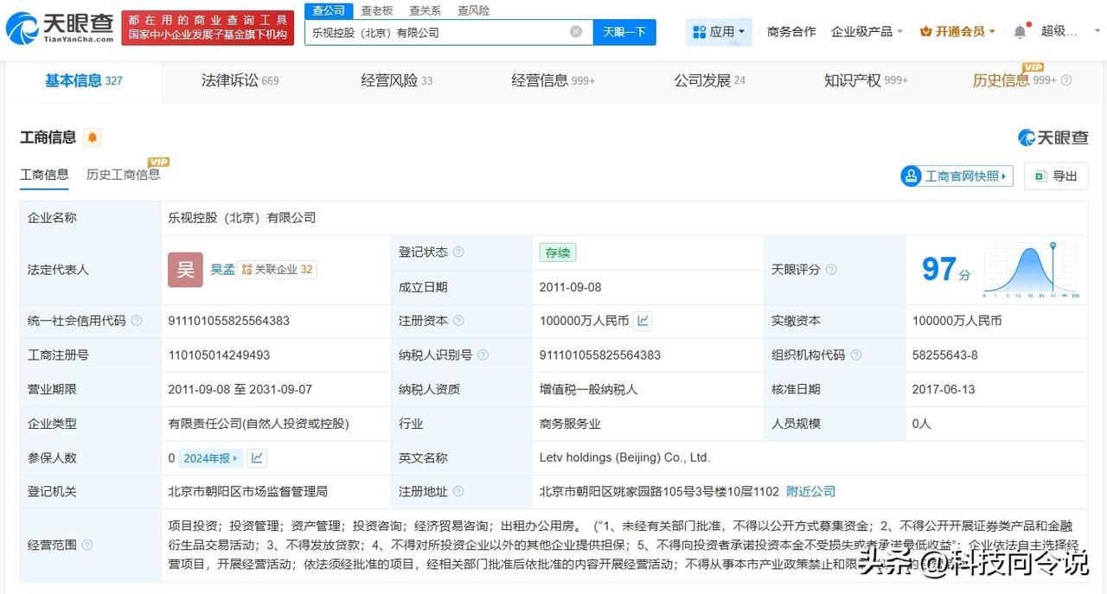This screenshot has height=594, width=1107.
Task: Click the help icon next to 登记状态
Action: click(x=458, y=252)
